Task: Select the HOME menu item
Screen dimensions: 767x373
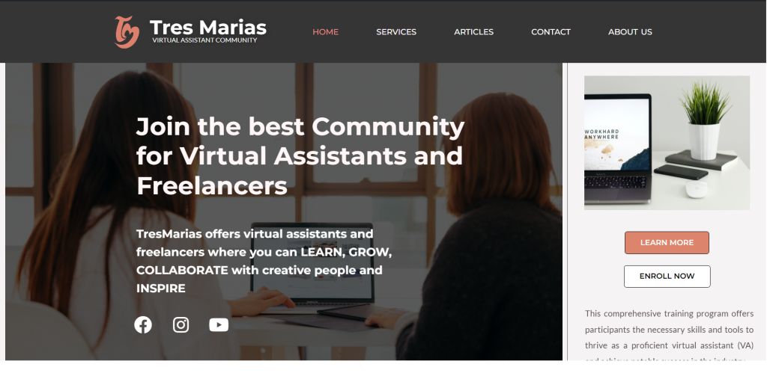Action: [325, 31]
